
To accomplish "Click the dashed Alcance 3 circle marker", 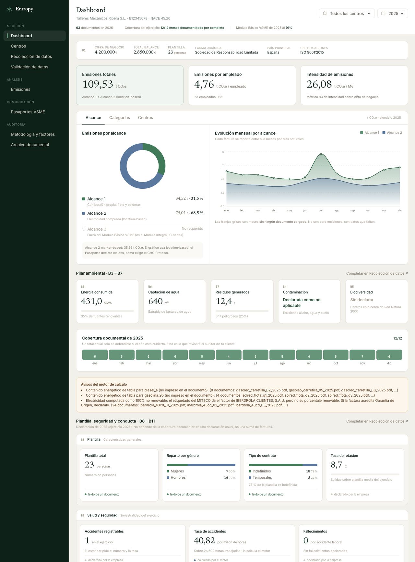I will click(84, 229).
